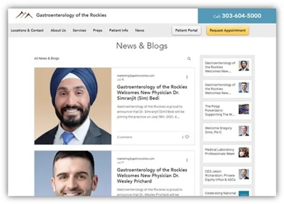The image size is (284, 204).
Task: Click the Request Appointment button
Action: (x=228, y=30)
